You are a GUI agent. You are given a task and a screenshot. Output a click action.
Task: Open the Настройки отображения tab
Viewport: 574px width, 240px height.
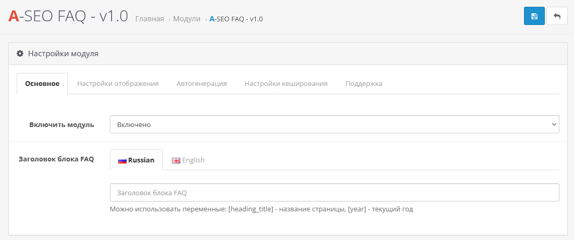click(x=118, y=83)
